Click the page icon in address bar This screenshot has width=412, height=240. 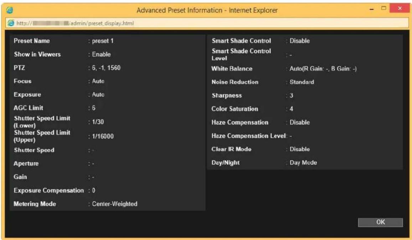[11, 23]
